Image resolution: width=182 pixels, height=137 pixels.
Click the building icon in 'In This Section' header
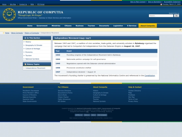point(25,38)
